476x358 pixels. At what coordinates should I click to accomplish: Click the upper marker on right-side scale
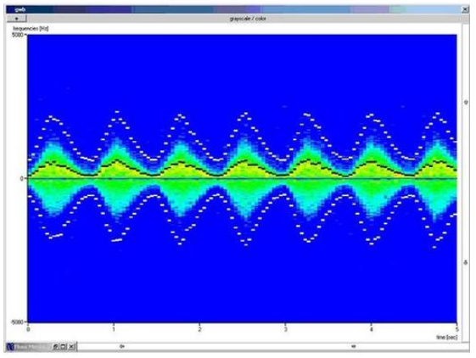(x=466, y=103)
